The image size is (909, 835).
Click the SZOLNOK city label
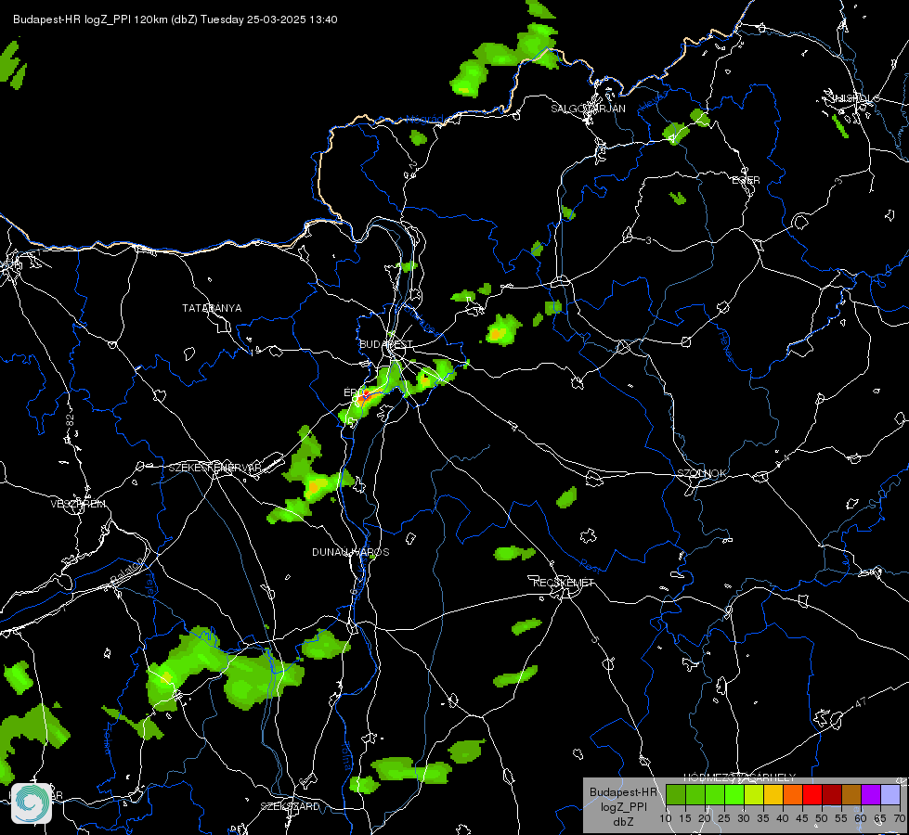point(701,473)
